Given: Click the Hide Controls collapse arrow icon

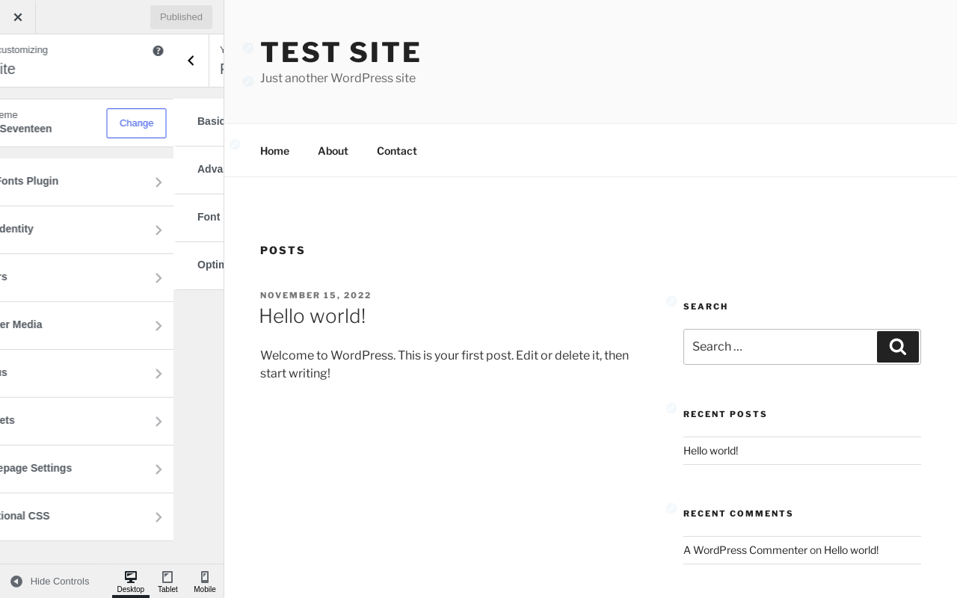Looking at the screenshot, I should 16,582.
